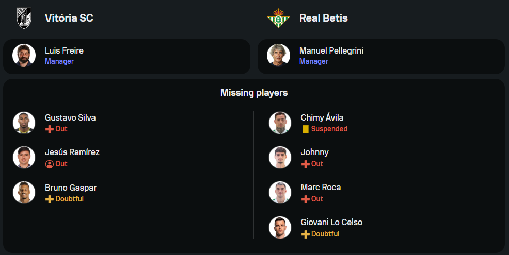The height and width of the screenshot is (255, 509).
Task: Click Gustavo Silva's red injury cross icon
Action: (50, 129)
